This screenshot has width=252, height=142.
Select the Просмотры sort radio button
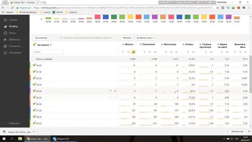coord(162,44)
